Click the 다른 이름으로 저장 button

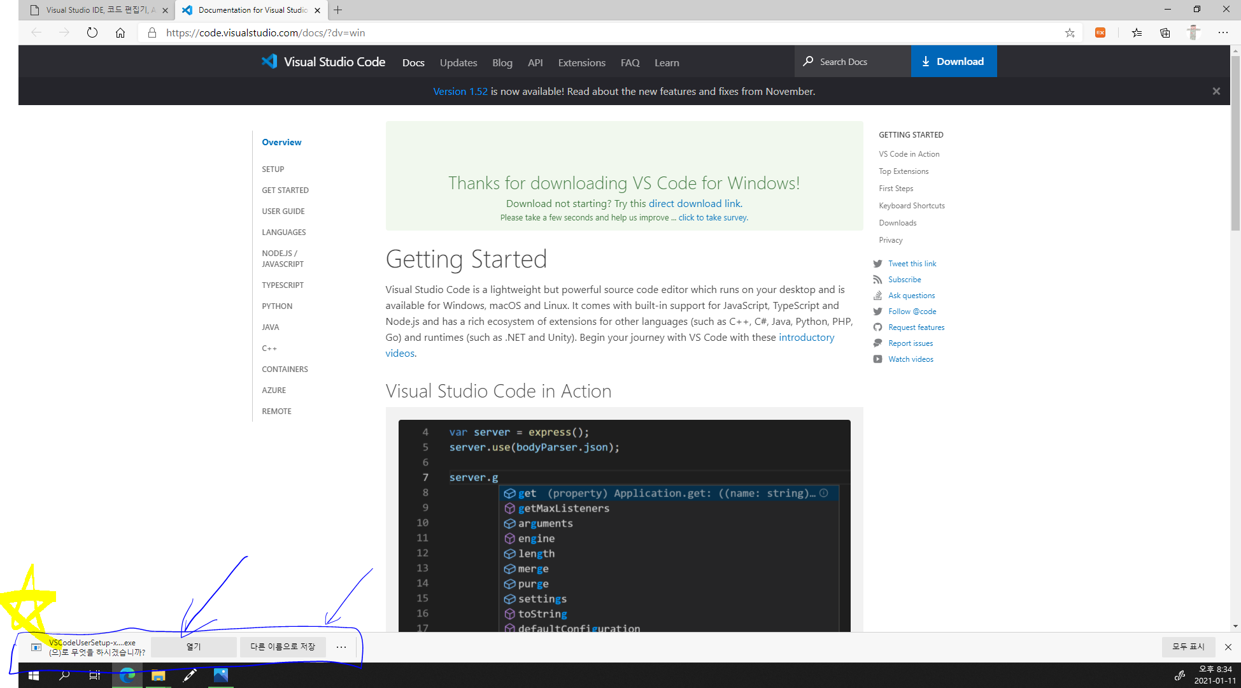coord(283,647)
